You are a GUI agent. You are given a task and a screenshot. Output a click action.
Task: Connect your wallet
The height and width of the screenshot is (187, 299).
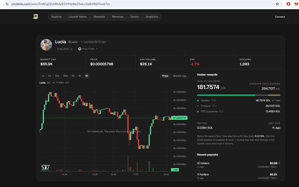tap(280, 17)
